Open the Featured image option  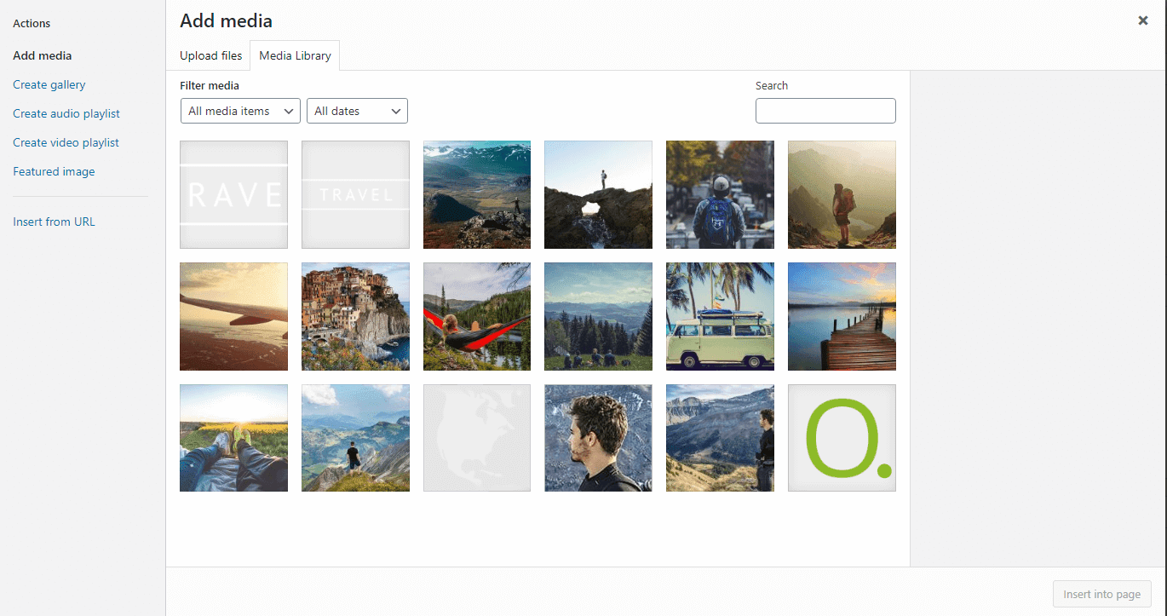[x=54, y=171]
